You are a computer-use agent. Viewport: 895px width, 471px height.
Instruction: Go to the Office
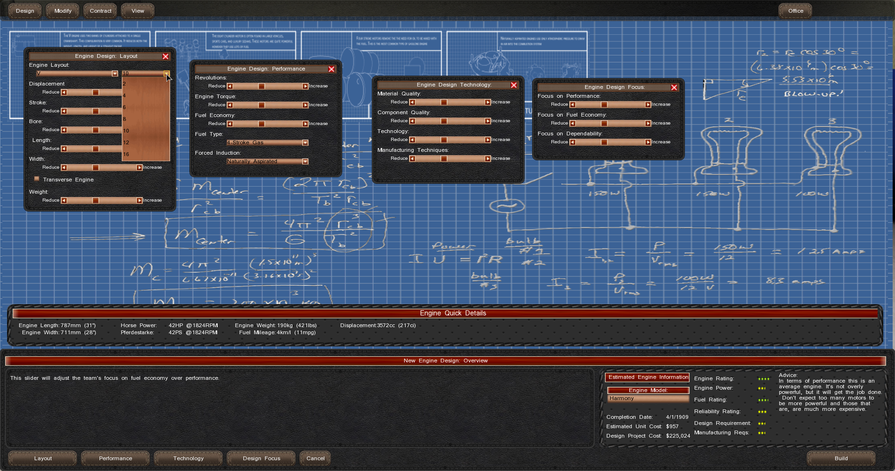[x=795, y=11]
